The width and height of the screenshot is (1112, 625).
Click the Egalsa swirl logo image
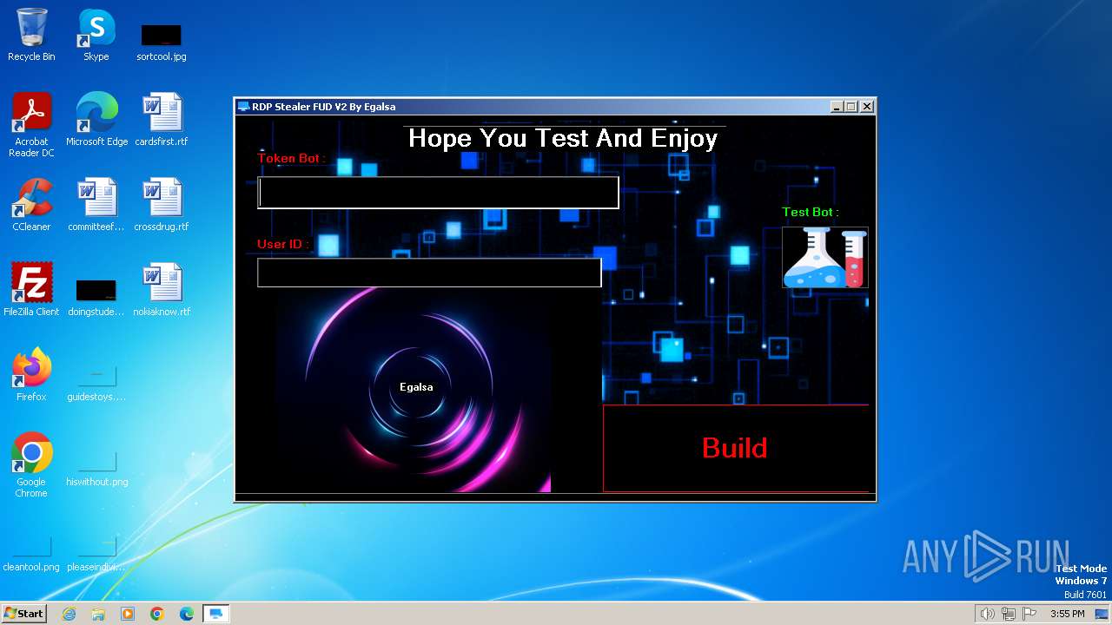tap(414, 390)
